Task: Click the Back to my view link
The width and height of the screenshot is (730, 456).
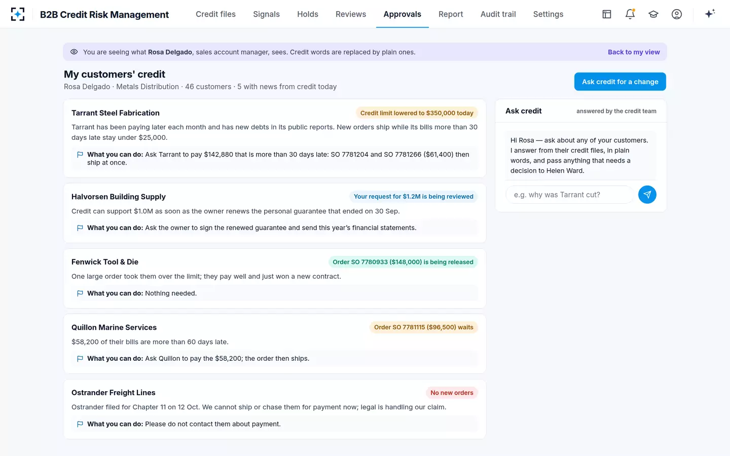Action: 634,52
